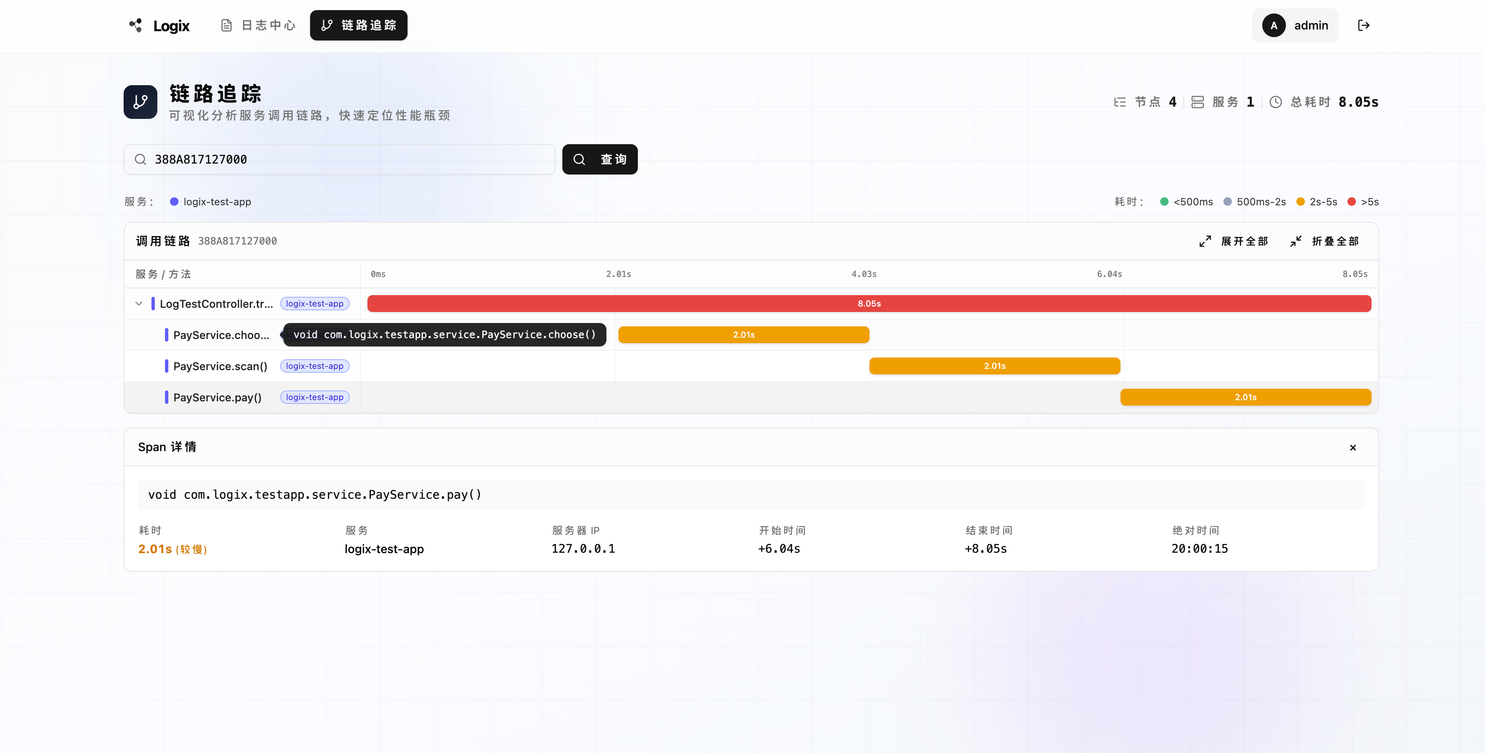
Task: Click the node tree icon by 节点
Action: point(1120,102)
